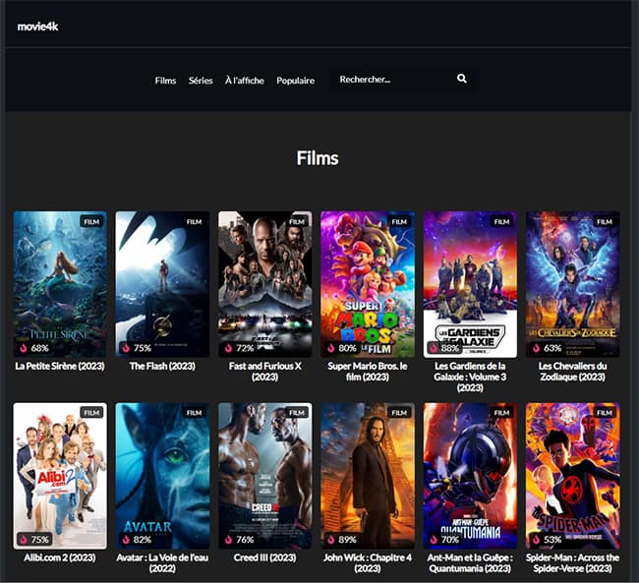Open The Flash (2023) title link
Viewport: 639px width, 583px height.
click(x=162, y=366)
